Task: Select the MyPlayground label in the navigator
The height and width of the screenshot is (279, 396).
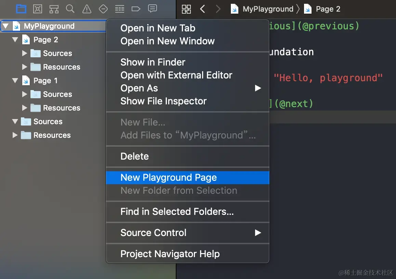Action: pyautogui.click(x=49, y=26)
